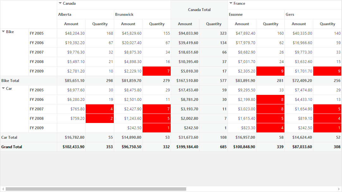Click the scrollbar left arrow
Image resolution: width=342 pixels, height=192 pixels.
pos(3,189)
